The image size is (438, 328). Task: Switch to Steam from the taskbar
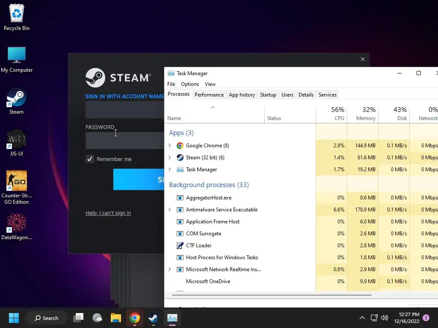pos(153,318)
